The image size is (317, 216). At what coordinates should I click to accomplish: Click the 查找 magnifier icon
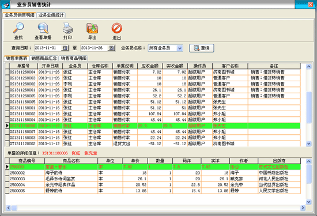[18, 28]
